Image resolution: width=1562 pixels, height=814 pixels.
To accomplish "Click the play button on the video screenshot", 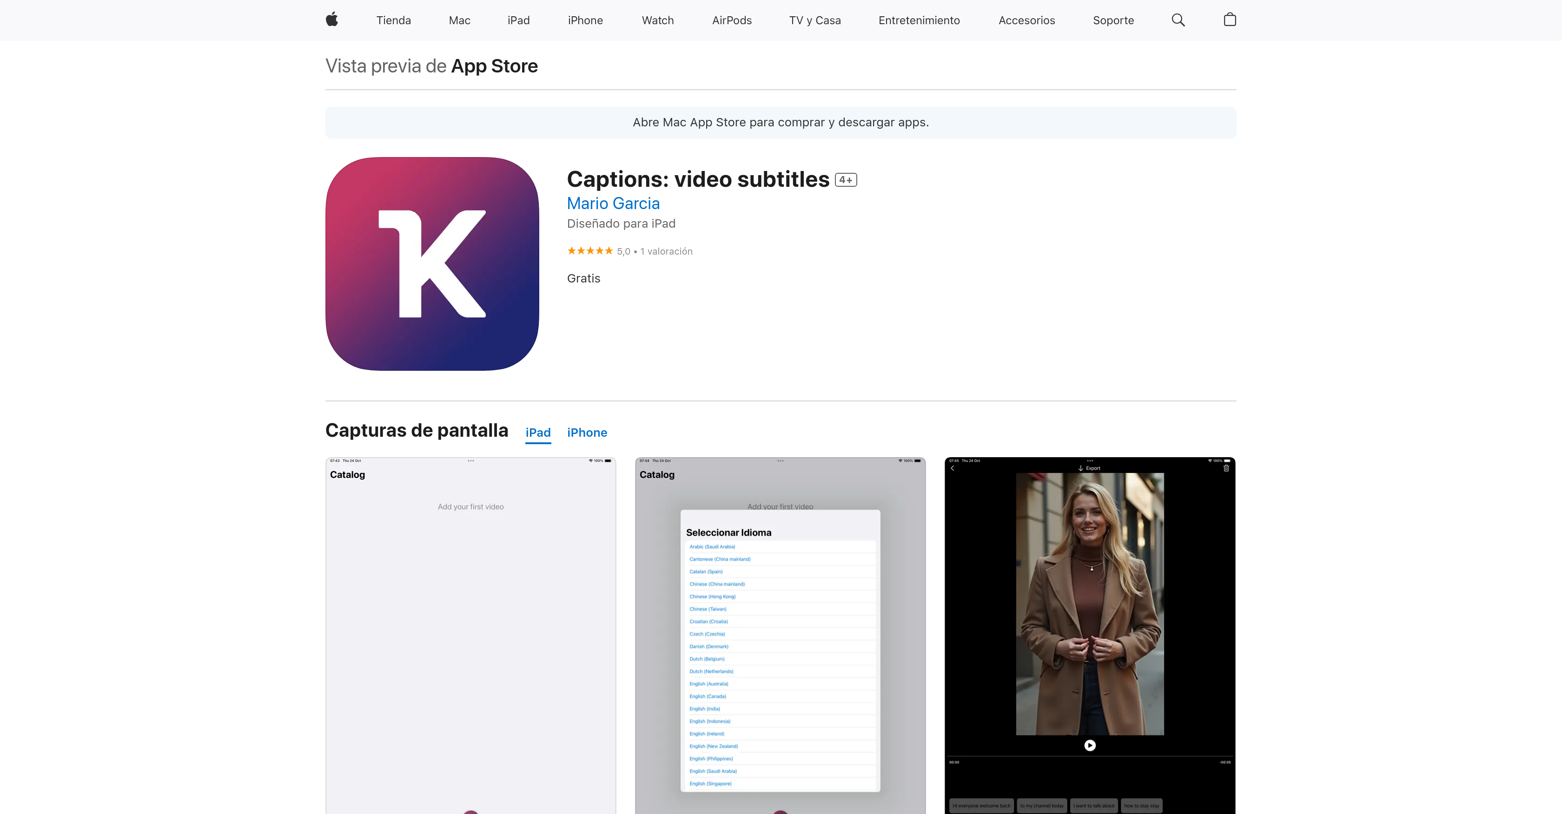I will pos(1090,745).
